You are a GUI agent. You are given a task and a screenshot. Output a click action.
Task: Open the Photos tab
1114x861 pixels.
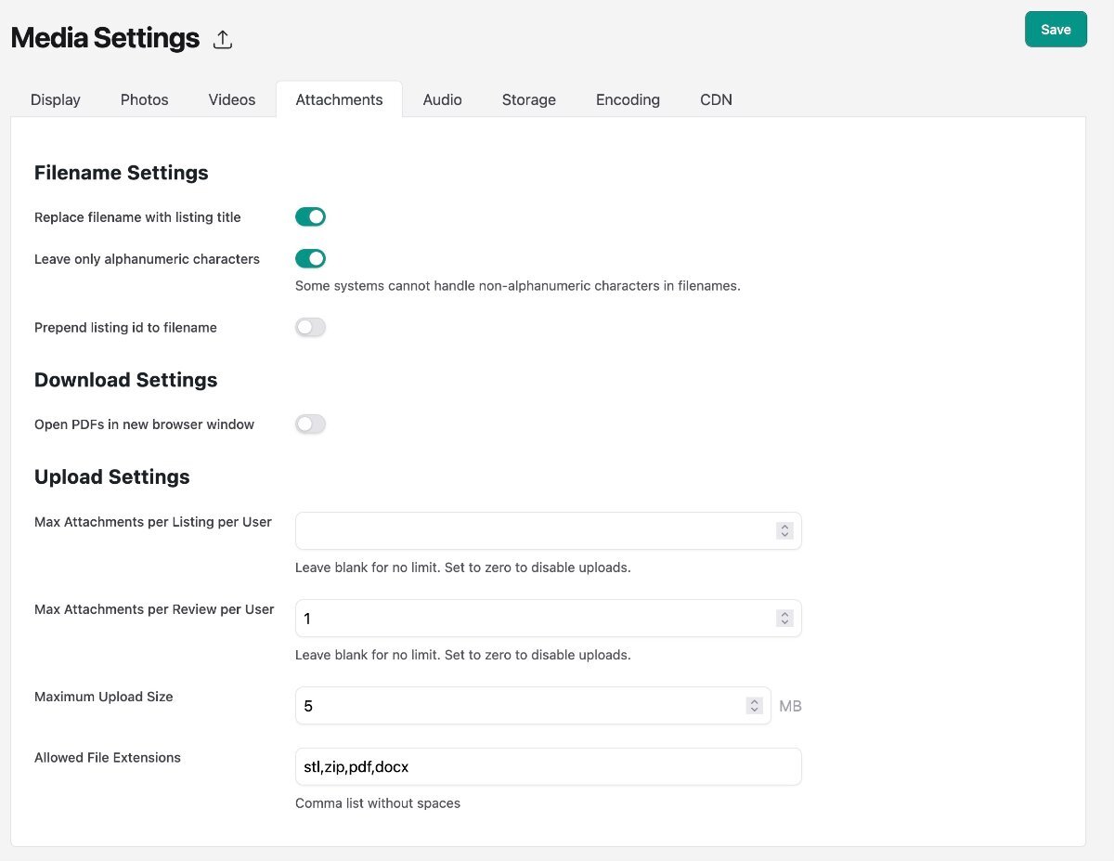[x=145, y=99]
